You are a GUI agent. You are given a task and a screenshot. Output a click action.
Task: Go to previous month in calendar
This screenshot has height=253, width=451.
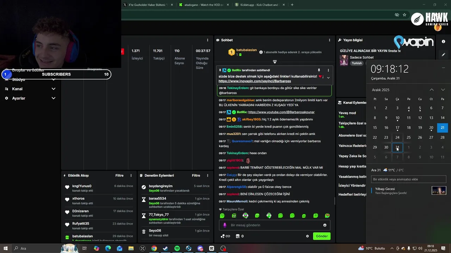432,90
